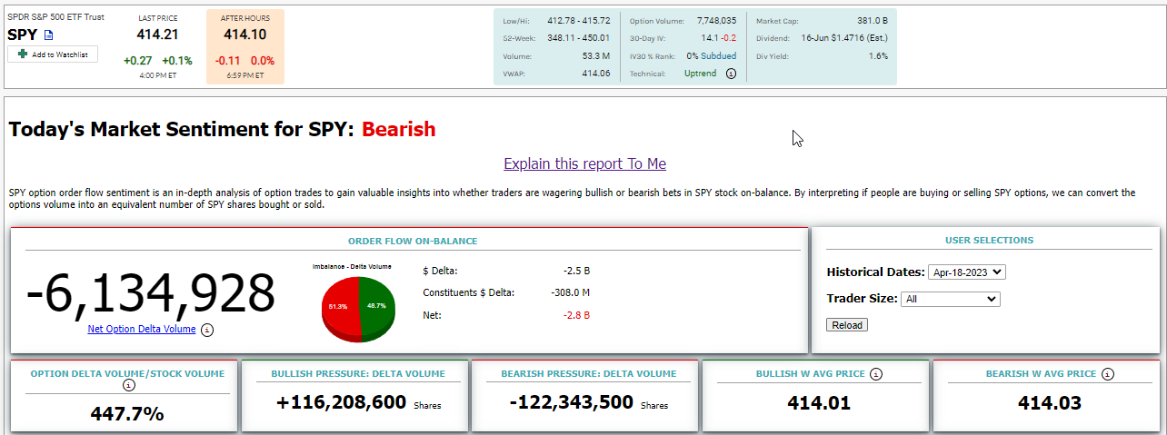Click the 447.7% option/stock volume value
Image resolution: width=1167 pixels, height=435 pixels.
coord(127,414)
